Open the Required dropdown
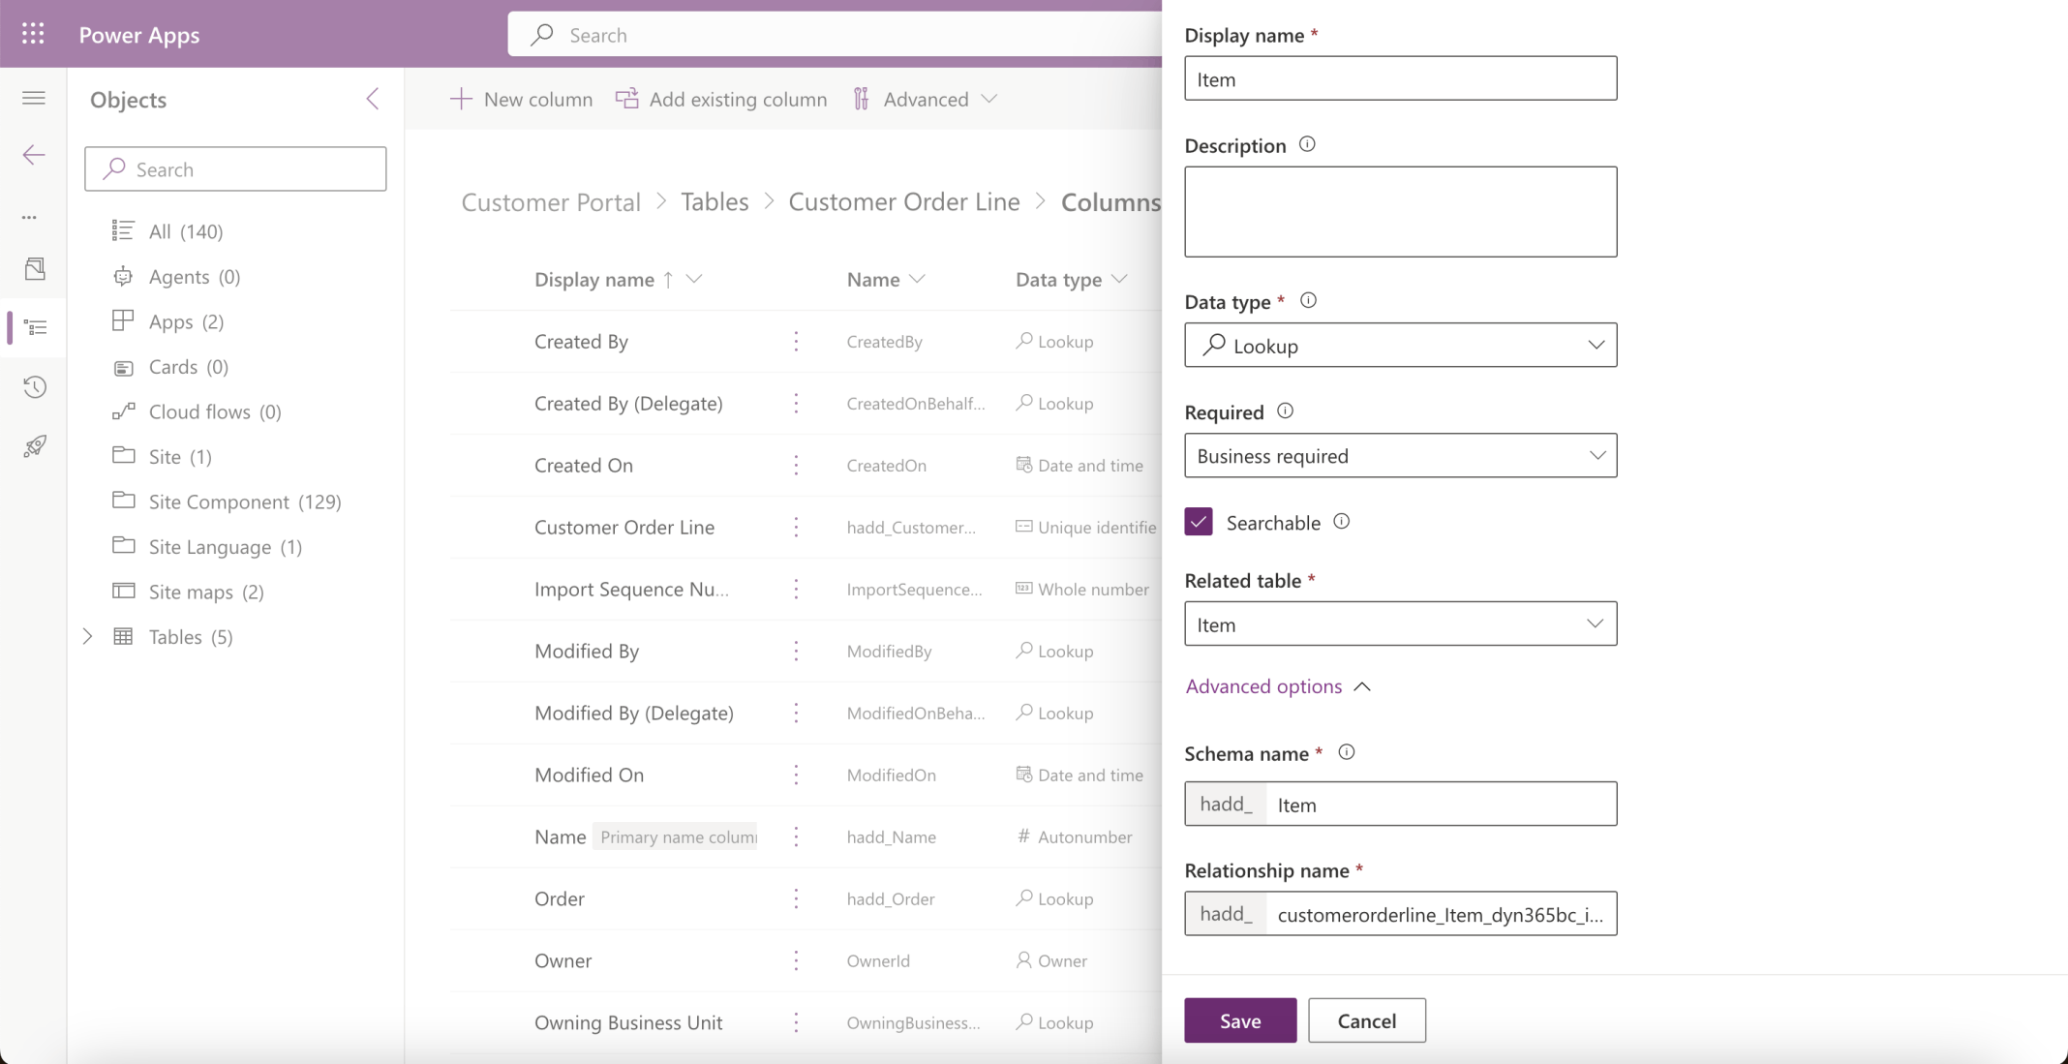The image size is (2068, 1064). click(x=1400, y=456)
